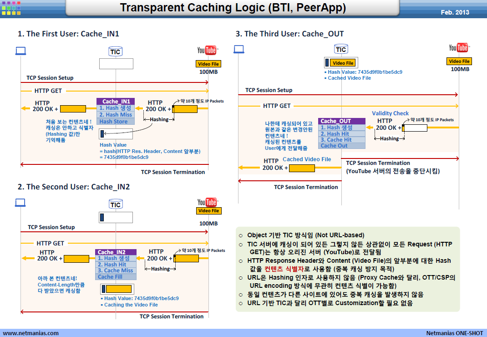Click the 100MB label in Third User diagram
487x337 pixels.
coord(460,69)
